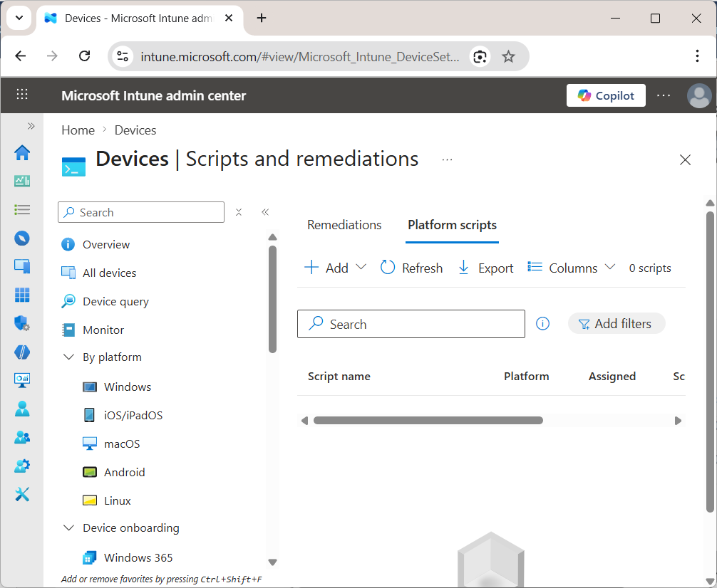
Task: Open Troubleshooting and support wrench icon
Action: (22, 494)
